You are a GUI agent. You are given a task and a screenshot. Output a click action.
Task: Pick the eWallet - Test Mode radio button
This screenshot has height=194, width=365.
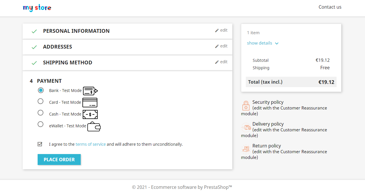click(x=40, y=124)
